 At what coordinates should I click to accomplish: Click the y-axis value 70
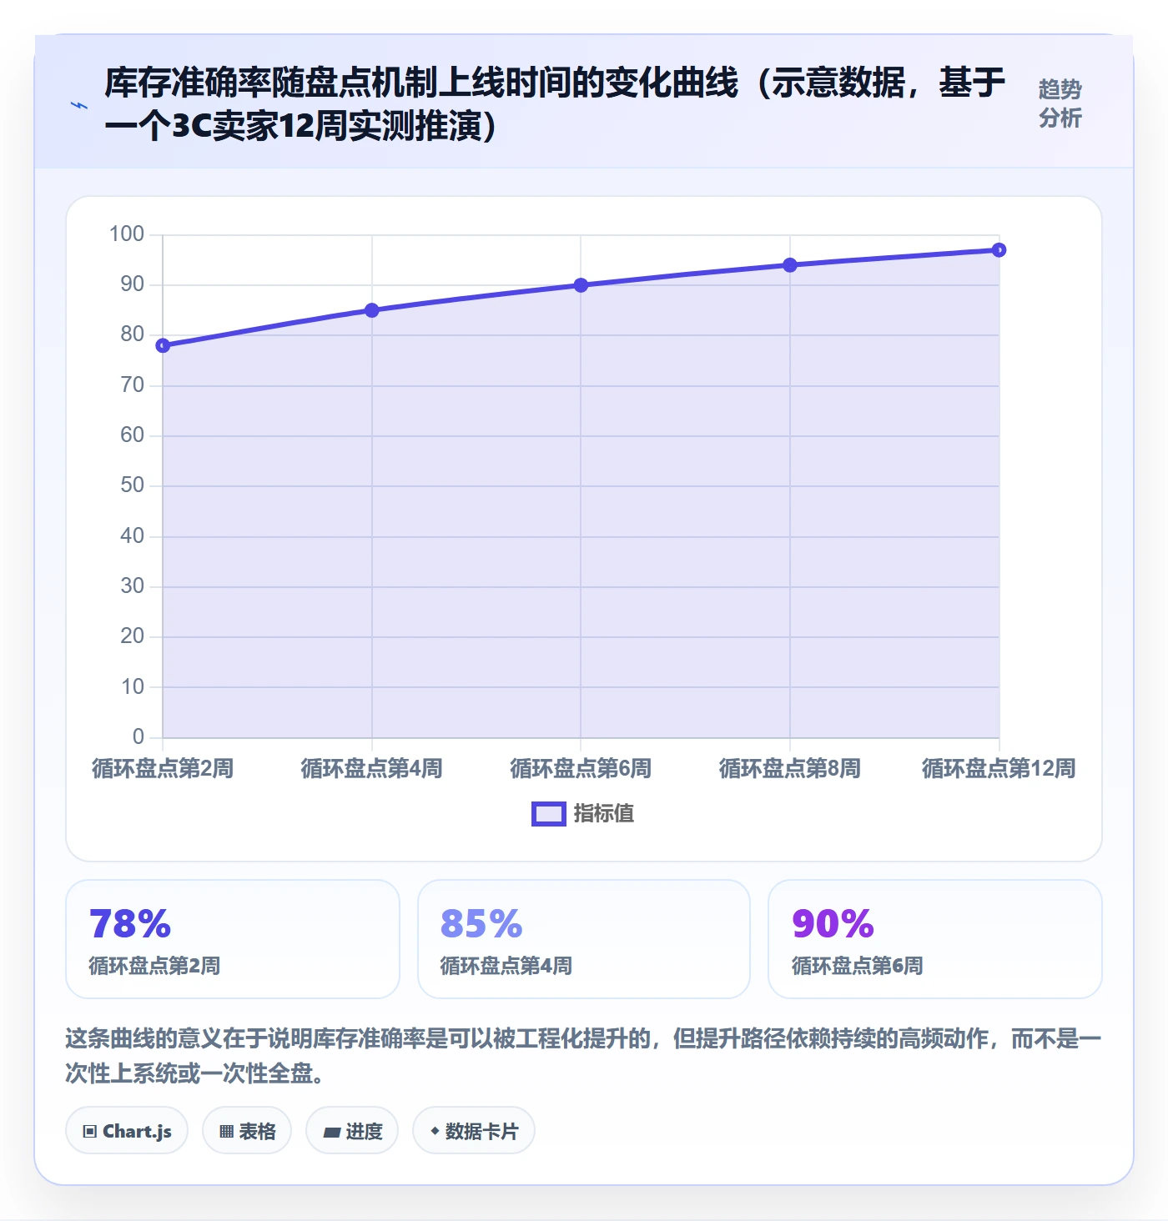click(x=133, y=385)
